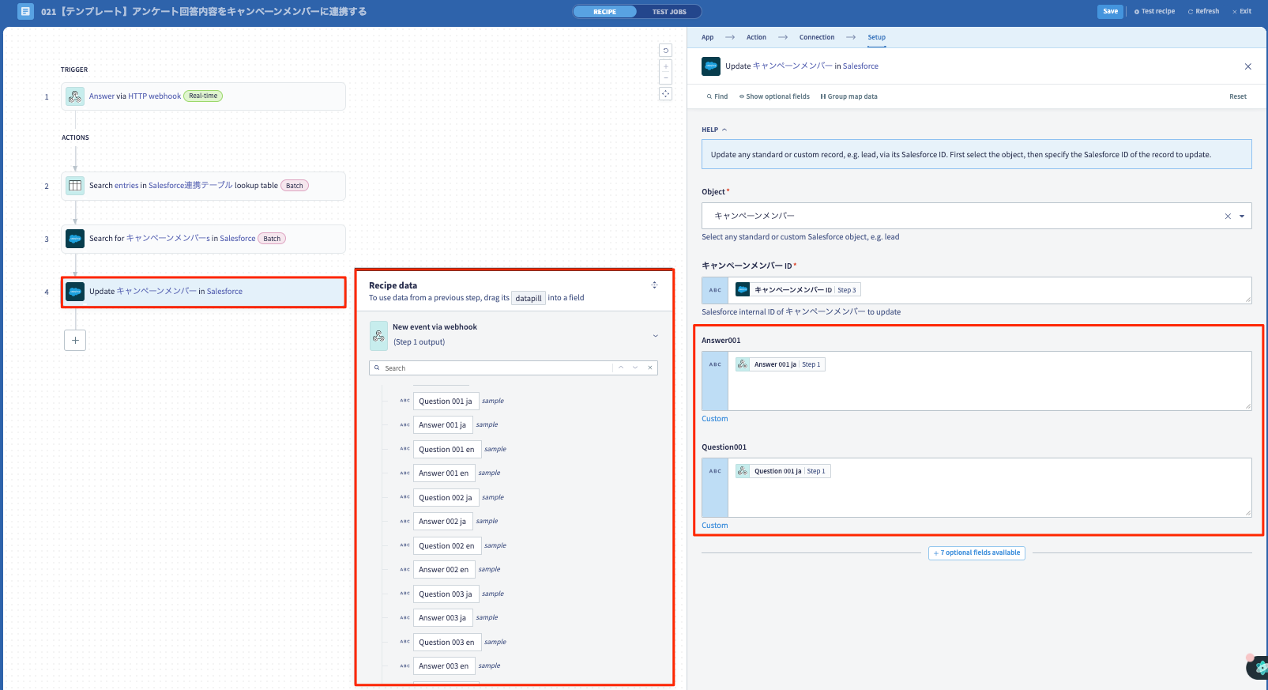Select the Question 001 en datapill
1268x690 pixels.
click(x=447, y=450)
